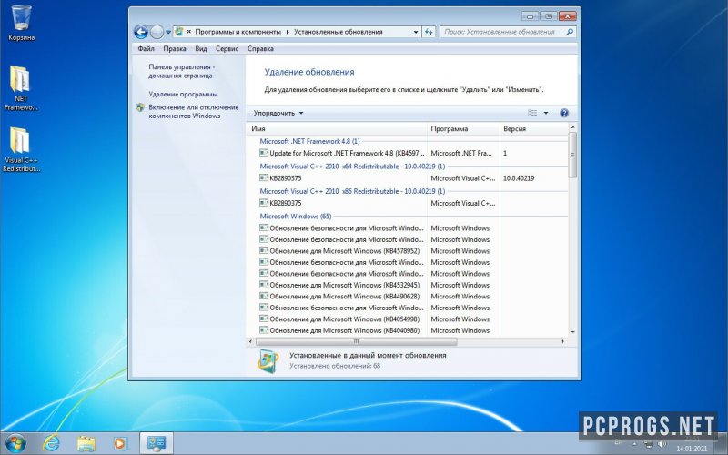The width and height of the screenshot is (728, 455).
Task: Launch Windows Media Player from the taskbar
Action: pos(119,443)
